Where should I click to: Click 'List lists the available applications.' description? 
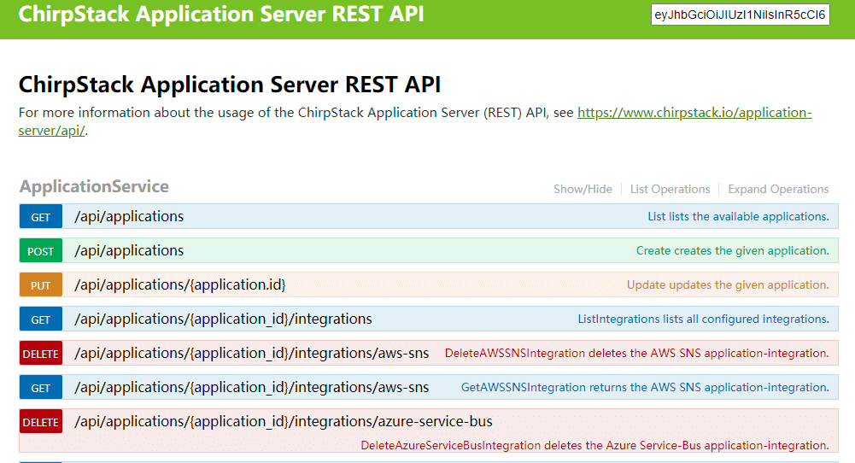738,216
